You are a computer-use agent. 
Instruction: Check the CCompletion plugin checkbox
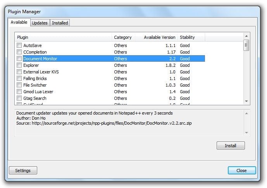[19, 52]
